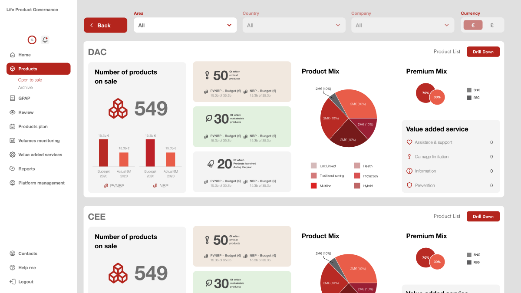Image resolution: width=521 pixels, height=293 pixels.
Task: Open the Country dropdown
Action: (294, 25)
